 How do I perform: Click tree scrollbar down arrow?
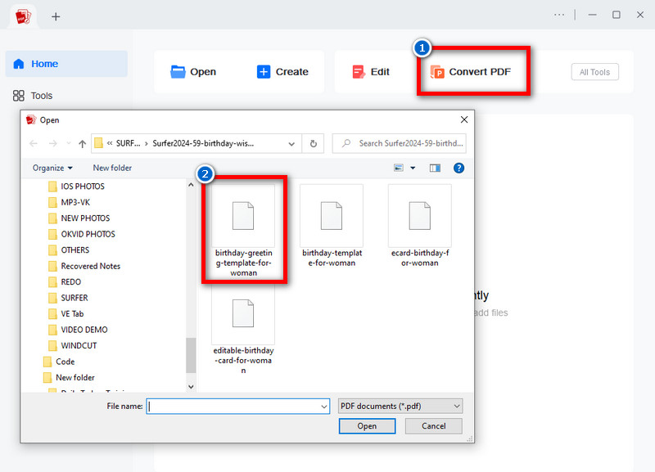tap(191, 387)
